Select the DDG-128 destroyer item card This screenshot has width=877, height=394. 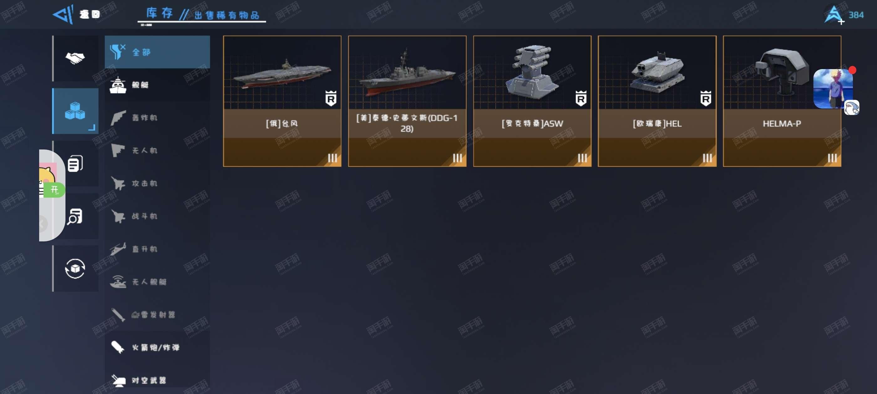point(407,101)
